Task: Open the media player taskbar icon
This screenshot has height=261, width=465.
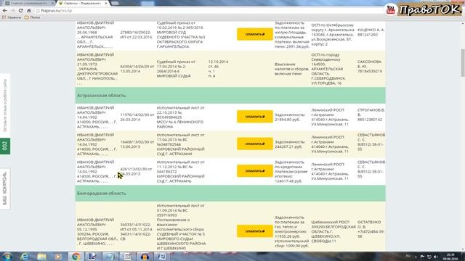Action: 58,257
